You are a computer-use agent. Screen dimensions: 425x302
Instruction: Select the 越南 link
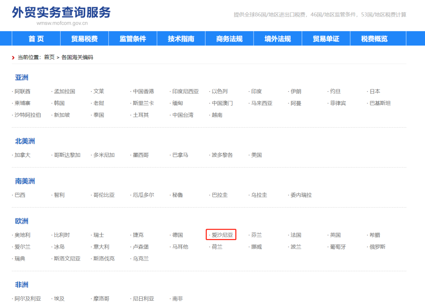pos(217,115)
